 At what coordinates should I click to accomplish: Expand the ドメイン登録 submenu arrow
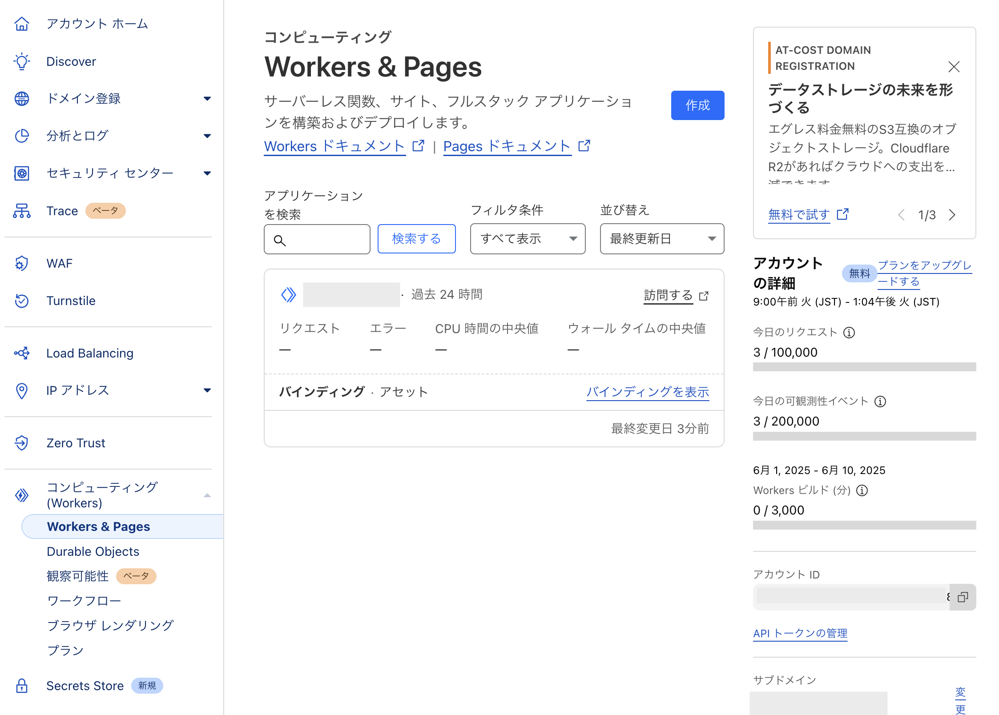click(207, 99)
